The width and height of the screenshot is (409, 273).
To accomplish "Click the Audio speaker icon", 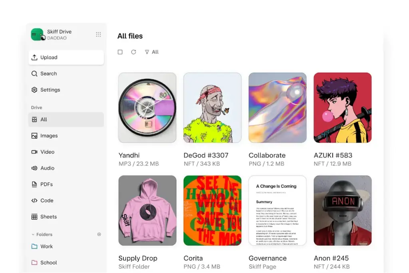I will pos(34,168).
